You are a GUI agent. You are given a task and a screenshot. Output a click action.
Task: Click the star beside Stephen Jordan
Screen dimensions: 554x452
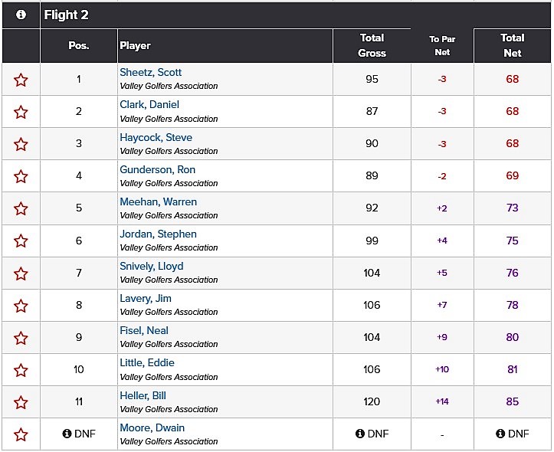(x=21, y=241)
